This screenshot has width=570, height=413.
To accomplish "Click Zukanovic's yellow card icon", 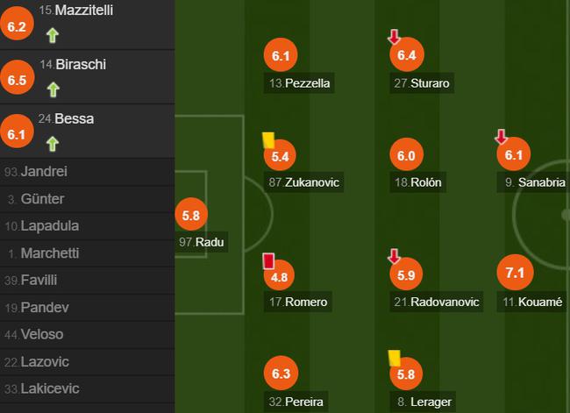I will pos(268,140).
